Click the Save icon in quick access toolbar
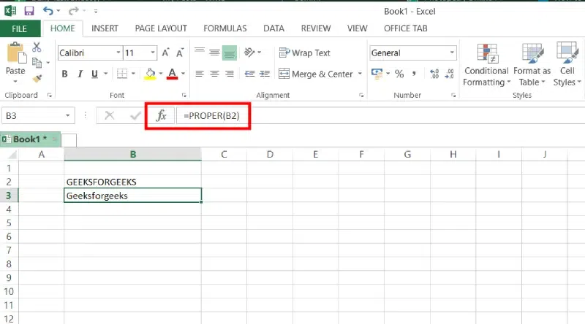Screen dimensions: 585x324 click(x=29, y=11)
